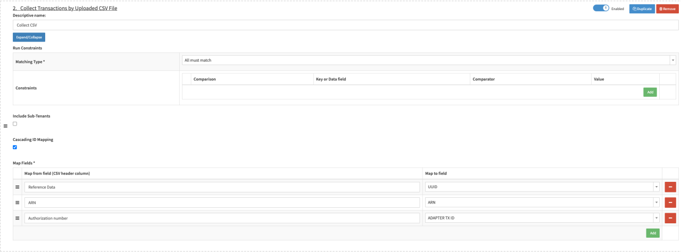Click the Duplicate button
This screenshot has width=681, height=252.
tap(642, 9)
